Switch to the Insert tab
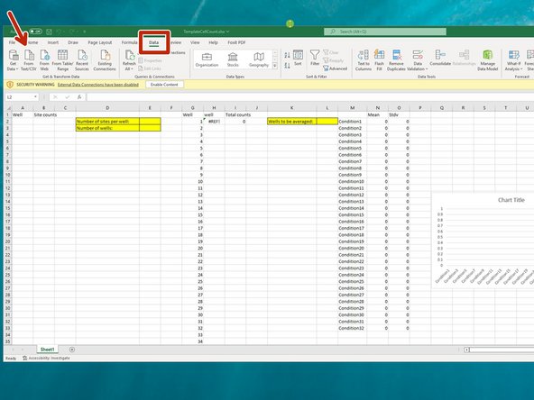534x400 pixels. click(x=53, y=42)
